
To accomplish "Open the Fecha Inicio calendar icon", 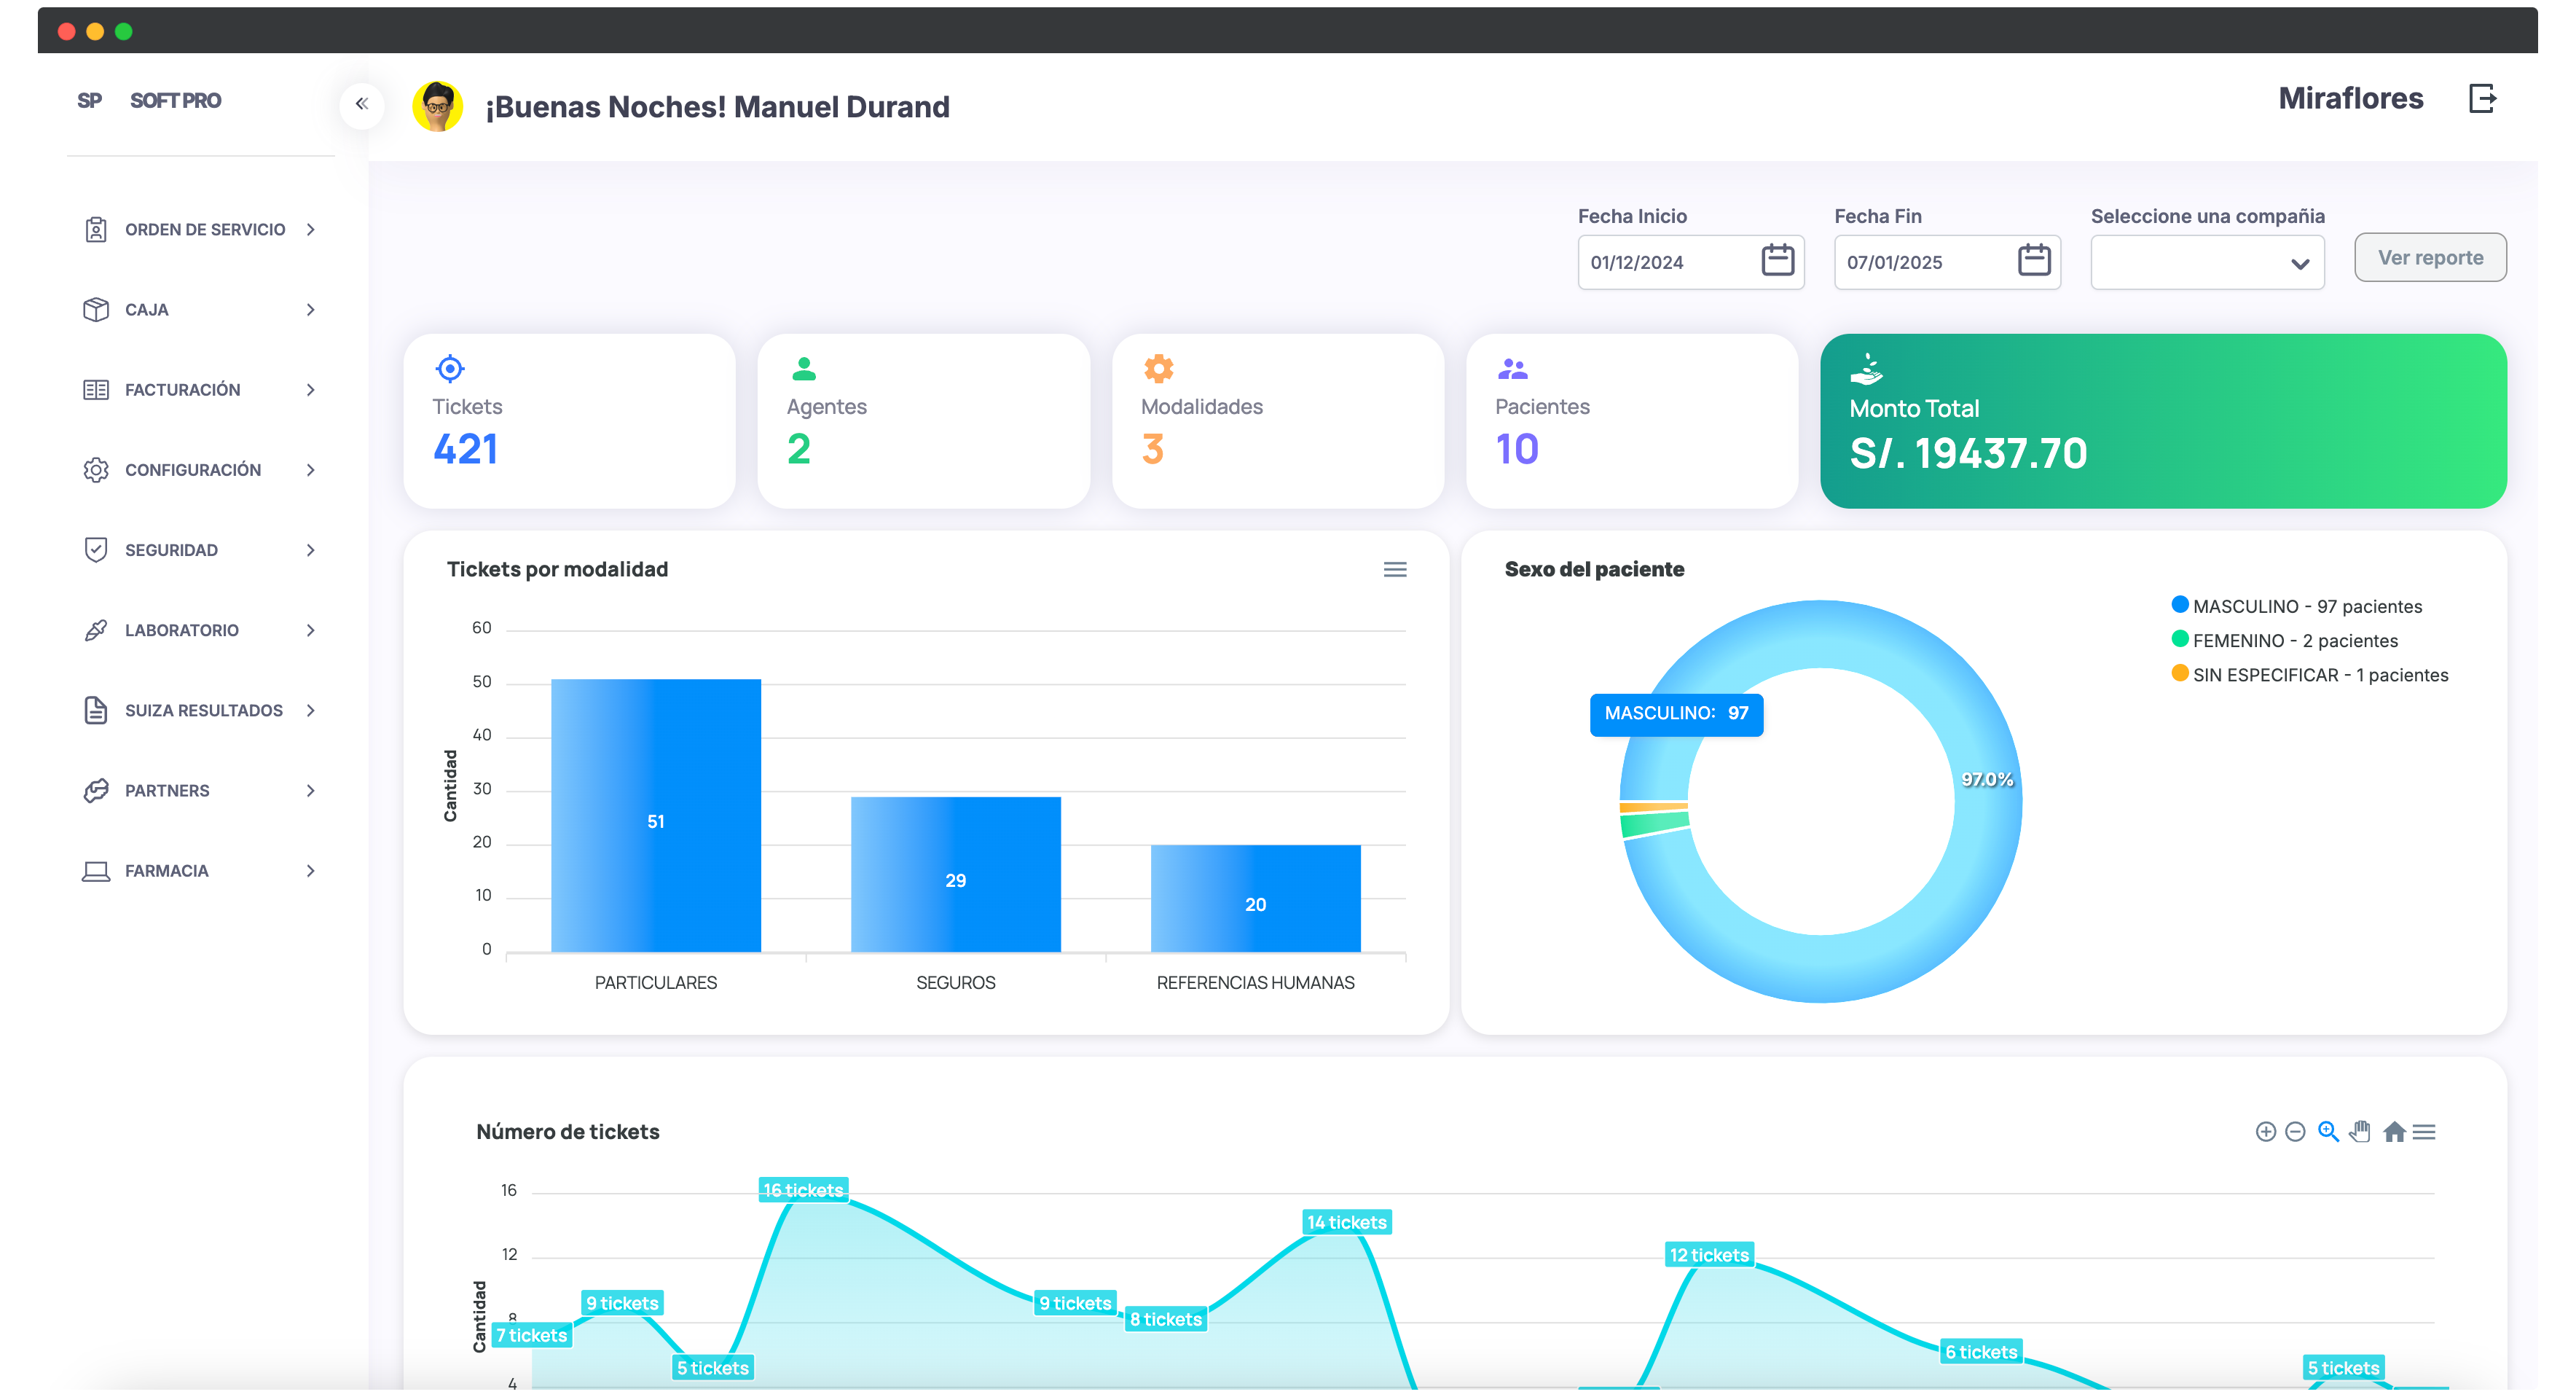I will [x=1777, y=260].
